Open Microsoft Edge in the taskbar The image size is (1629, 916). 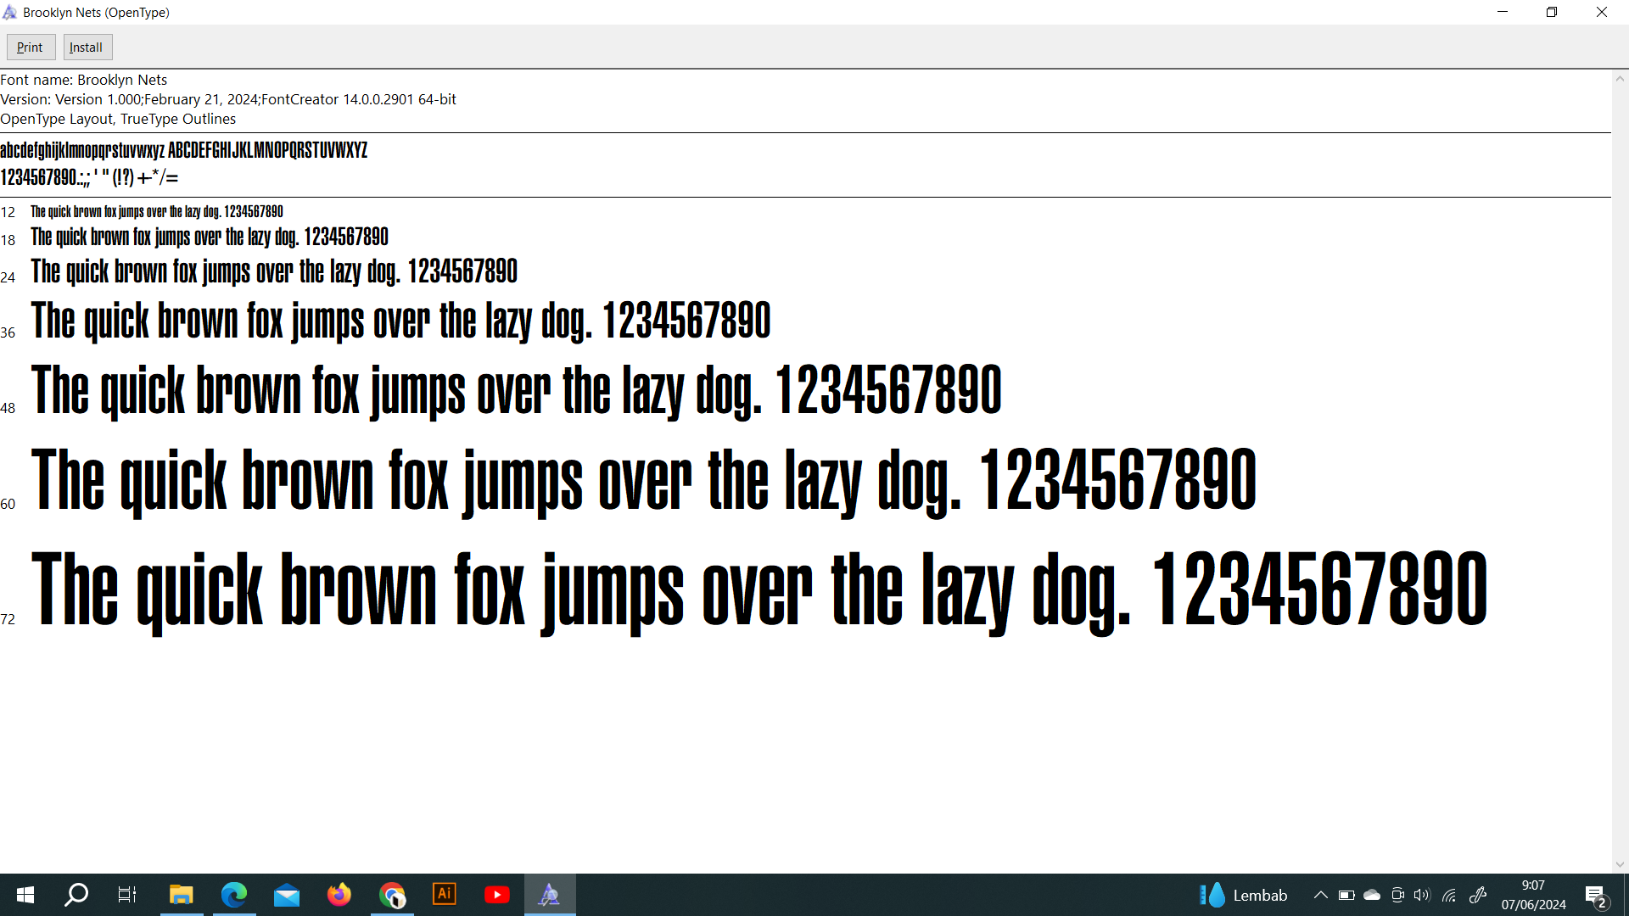234,895
